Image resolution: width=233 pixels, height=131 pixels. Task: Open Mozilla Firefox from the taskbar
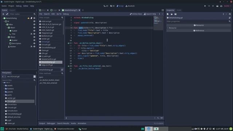(17, 129)
